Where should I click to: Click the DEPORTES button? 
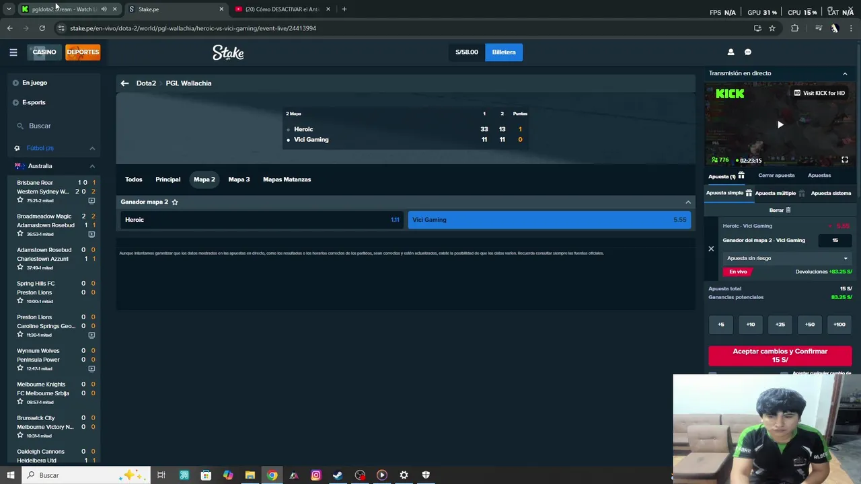83,52
